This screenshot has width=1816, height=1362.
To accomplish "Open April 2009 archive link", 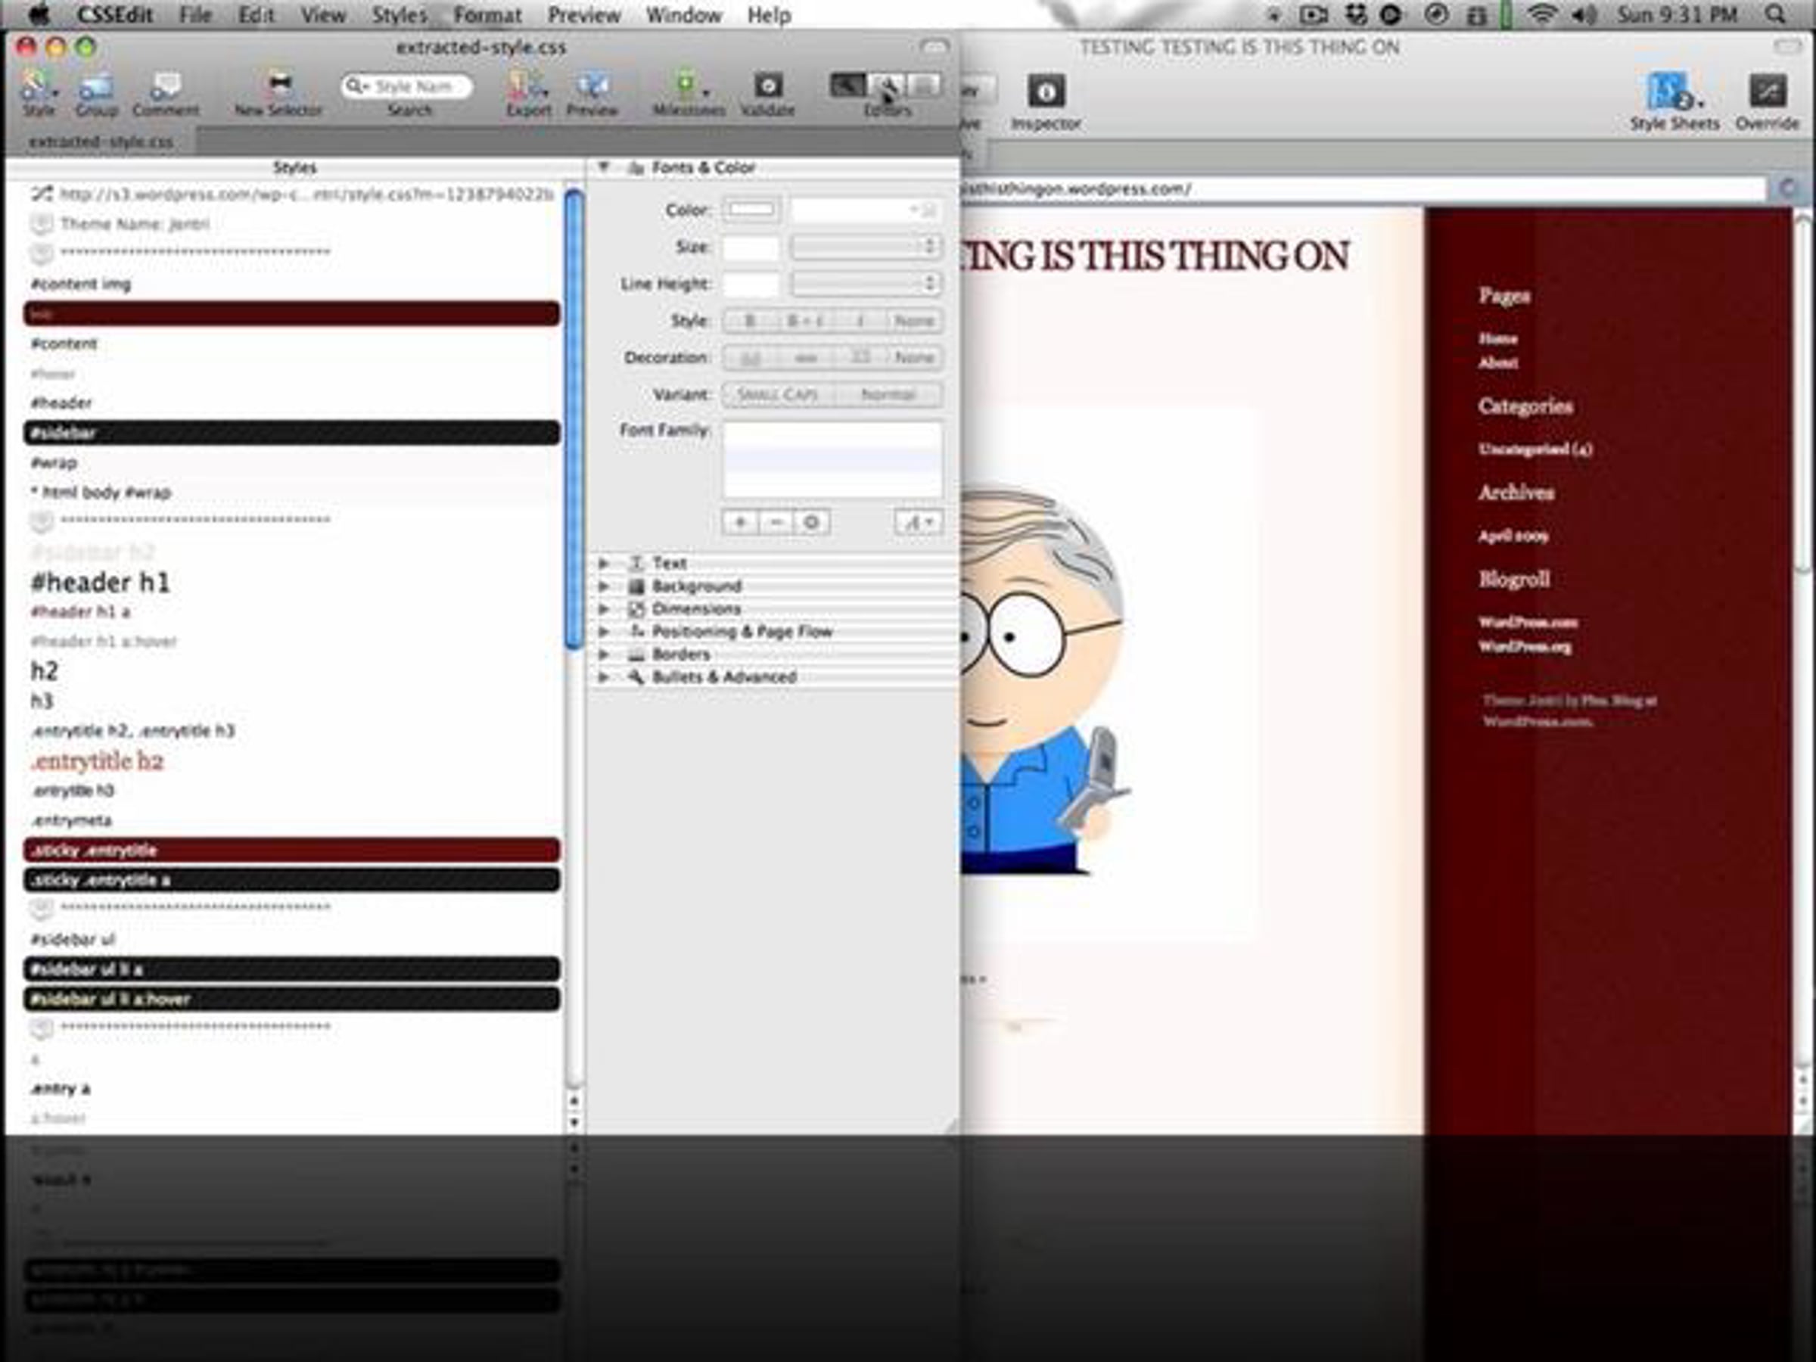I will (1513, 536).
